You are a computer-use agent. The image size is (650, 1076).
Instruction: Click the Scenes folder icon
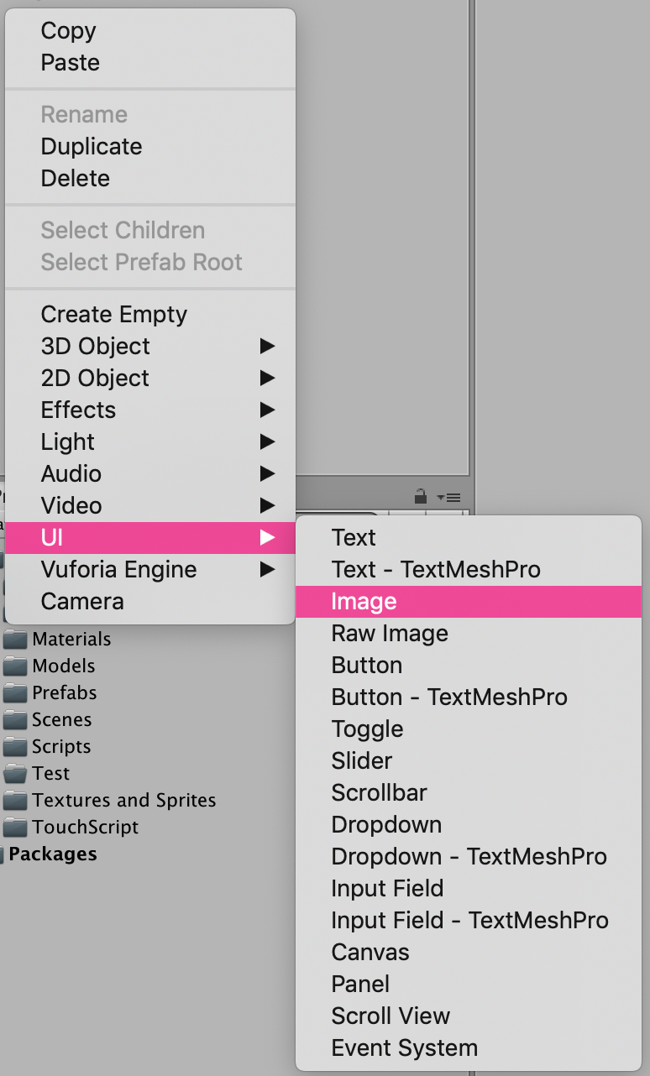pos(16,719)
